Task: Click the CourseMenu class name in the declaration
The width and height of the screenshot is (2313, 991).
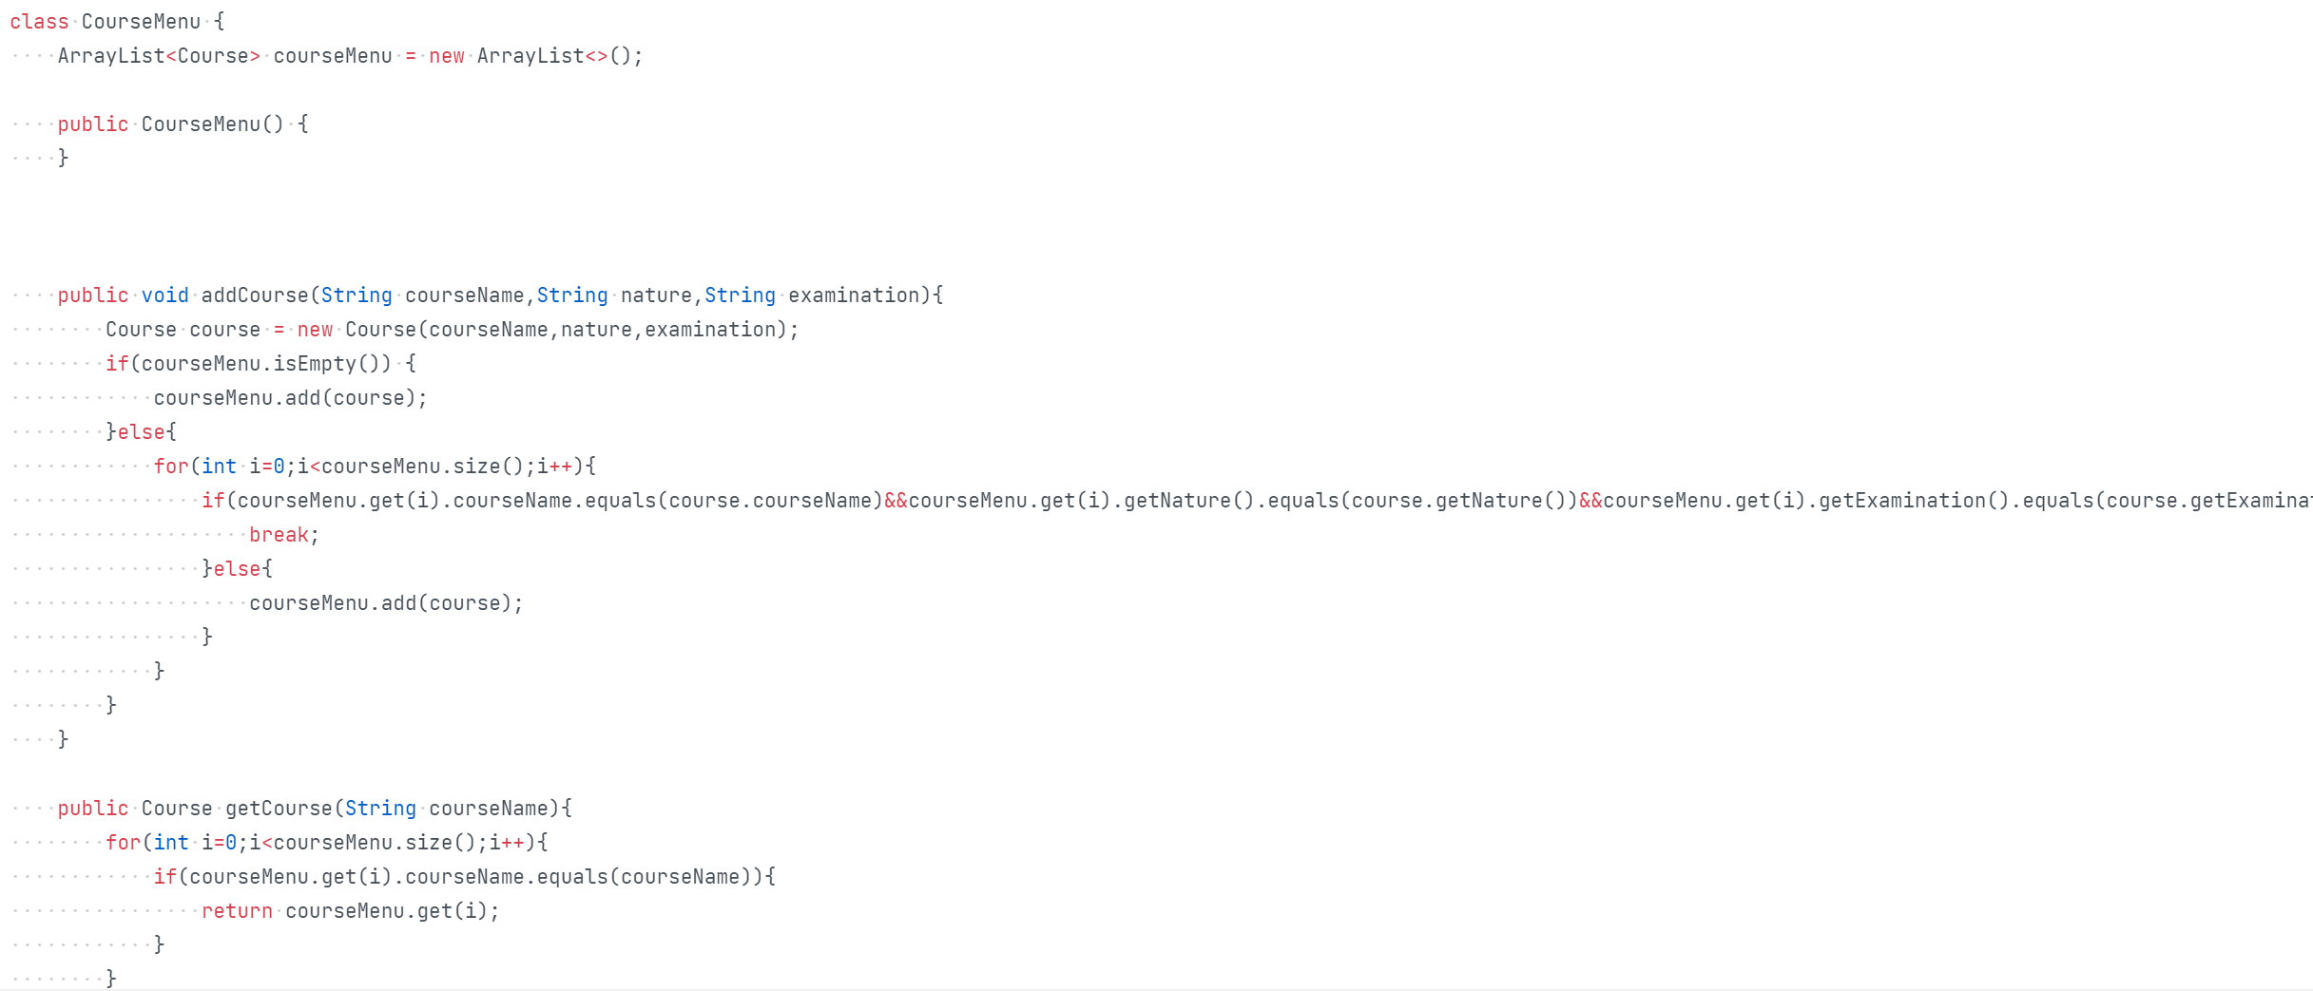Action: coord(141,22)
